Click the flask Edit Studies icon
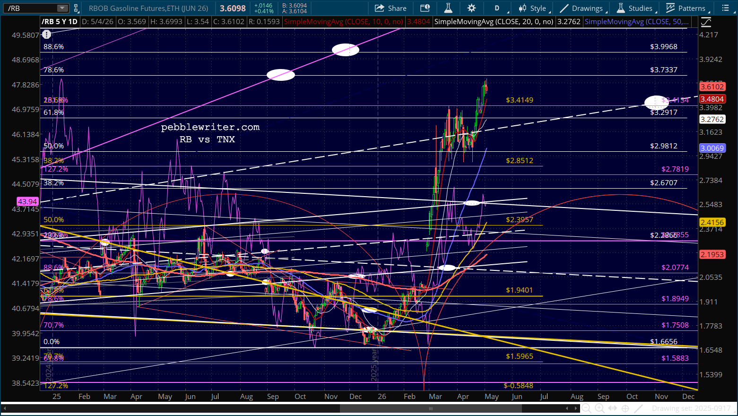 [448, 8]
